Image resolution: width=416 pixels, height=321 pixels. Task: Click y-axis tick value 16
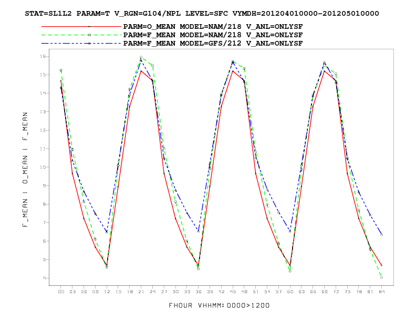coord(43,56)
